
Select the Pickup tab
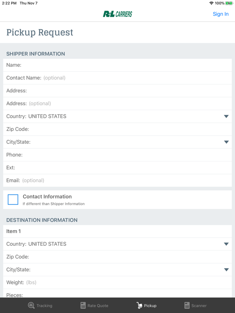tap(146, 305)
